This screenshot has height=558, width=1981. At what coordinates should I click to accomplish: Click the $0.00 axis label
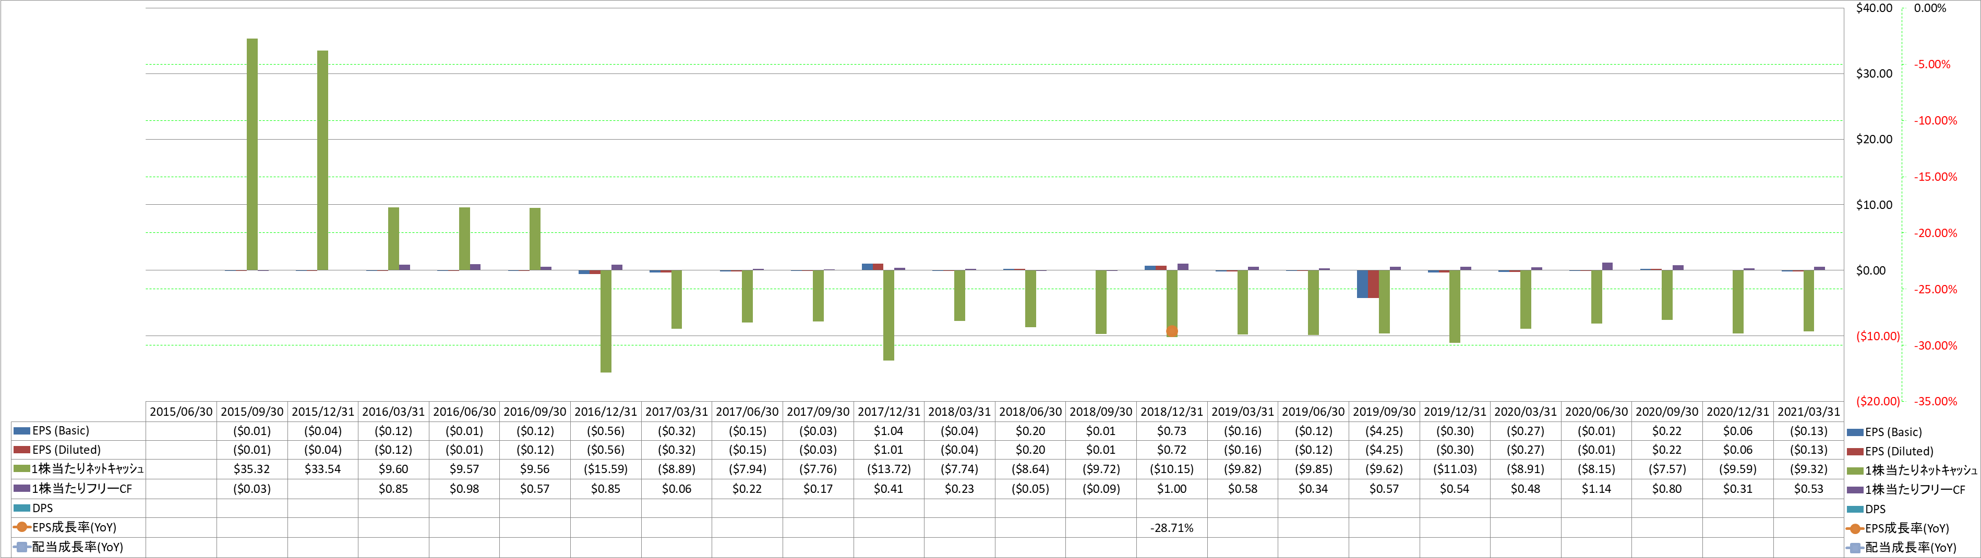(x=1871, y=271)
